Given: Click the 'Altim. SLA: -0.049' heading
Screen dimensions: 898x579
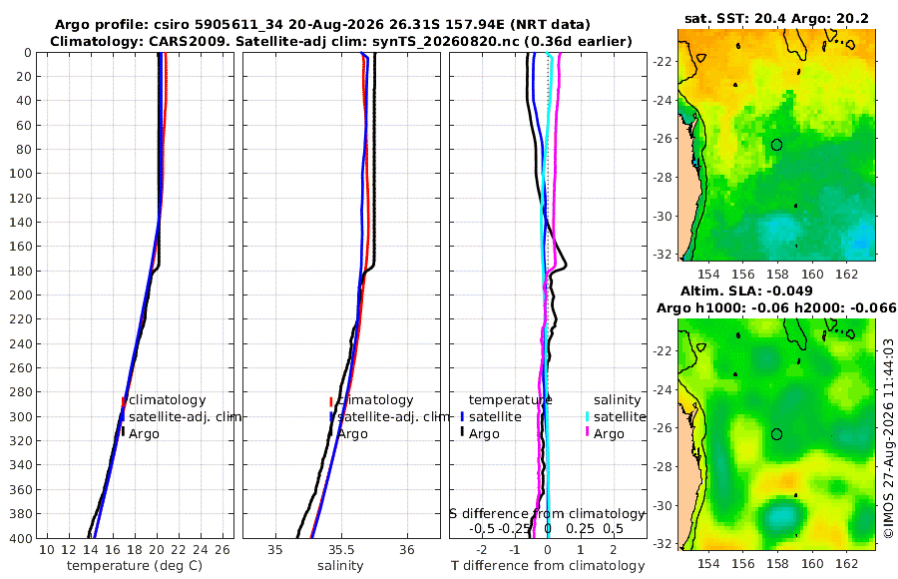Looking at the screenshot, I should 746,290.
